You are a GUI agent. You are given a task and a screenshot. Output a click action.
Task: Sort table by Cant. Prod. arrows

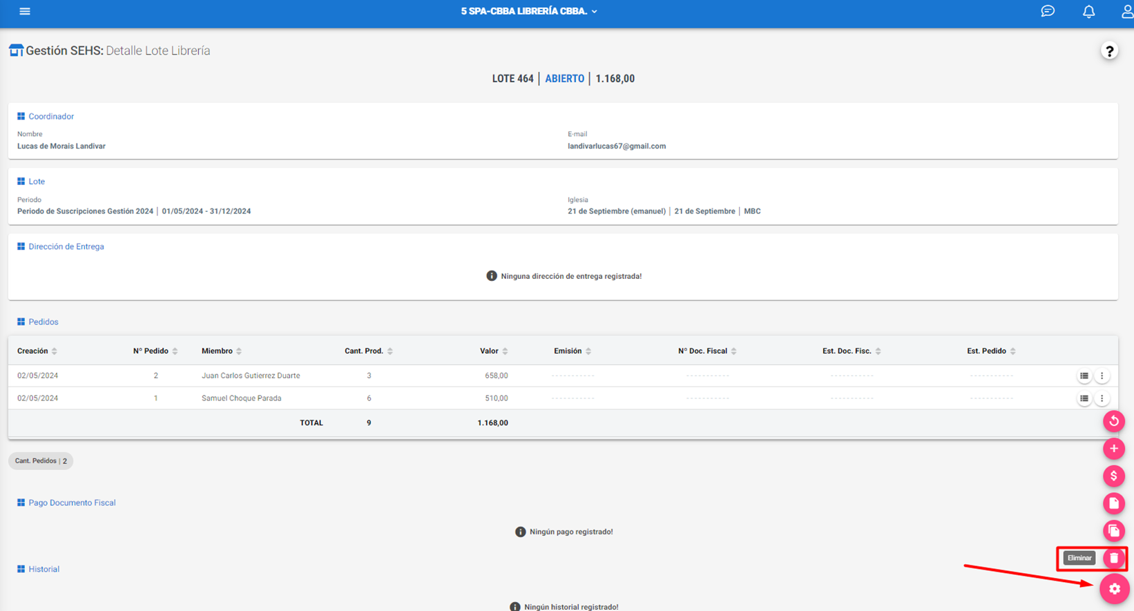[x=390, y=351]
